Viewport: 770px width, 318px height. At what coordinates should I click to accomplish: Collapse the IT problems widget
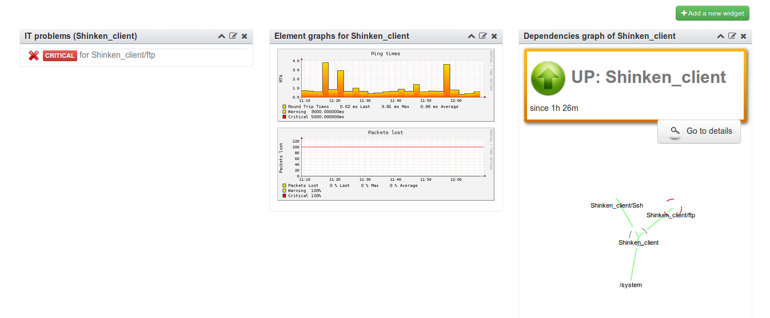(x=222, y=36)
